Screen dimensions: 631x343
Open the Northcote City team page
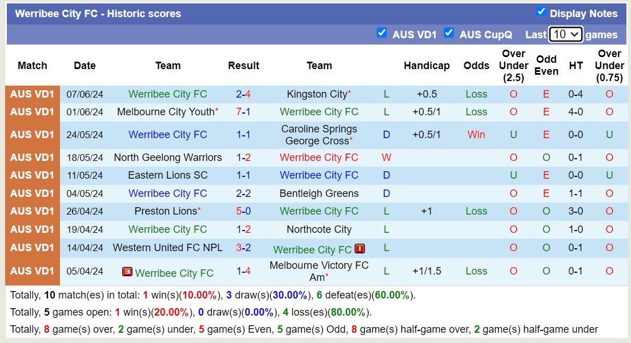pyautogui.click(x=319, y=230)
